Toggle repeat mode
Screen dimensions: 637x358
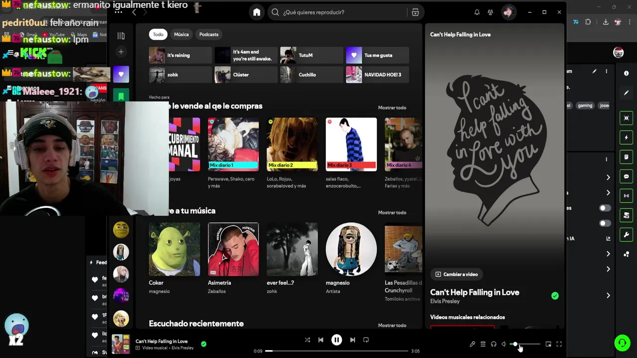(366, 340)
